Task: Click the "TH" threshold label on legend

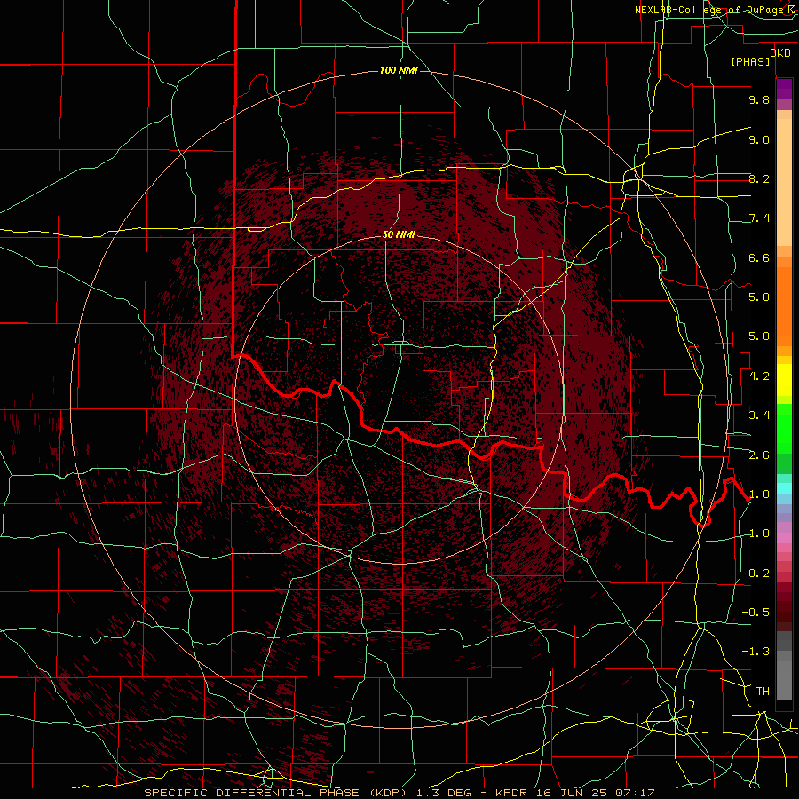Action: pos(763,692)
